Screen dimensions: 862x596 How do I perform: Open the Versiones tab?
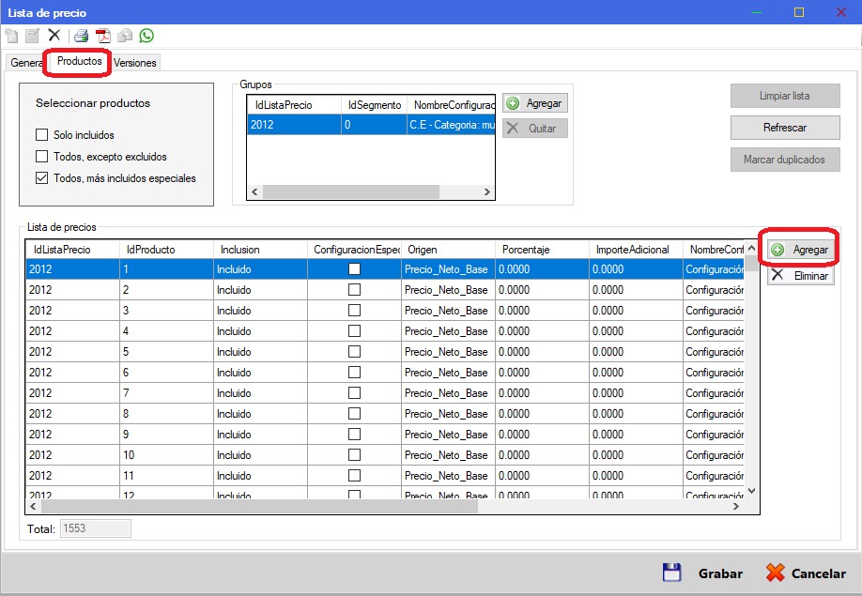(135, 63)
